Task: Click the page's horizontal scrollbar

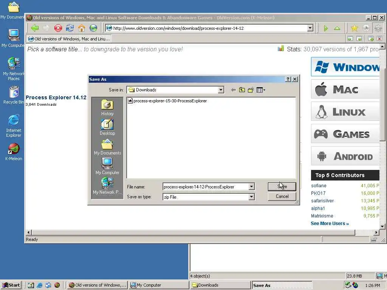Action: pyautogui.click(x=193, y=232)
